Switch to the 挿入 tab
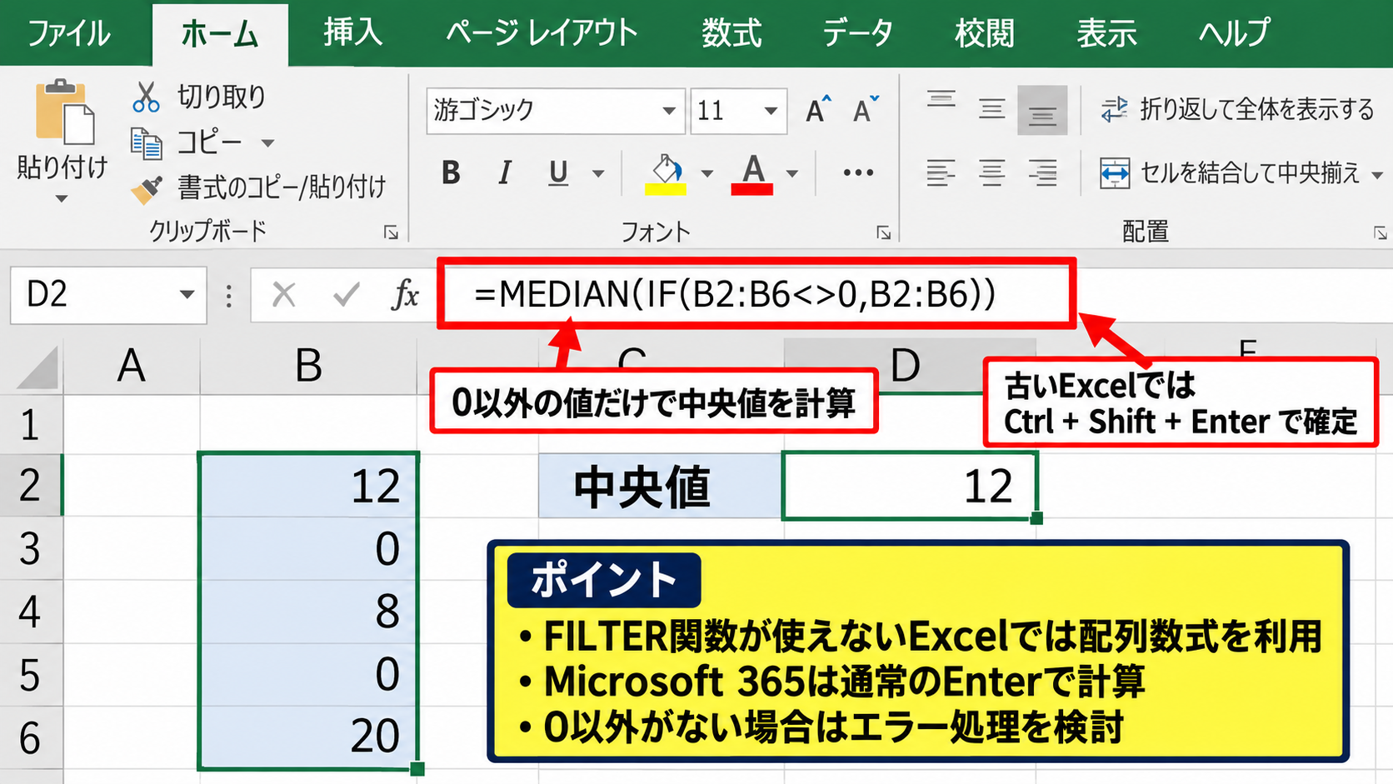 (353, 33)
